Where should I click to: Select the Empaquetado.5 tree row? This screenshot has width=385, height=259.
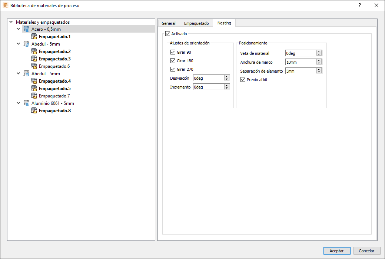[55, 89]
